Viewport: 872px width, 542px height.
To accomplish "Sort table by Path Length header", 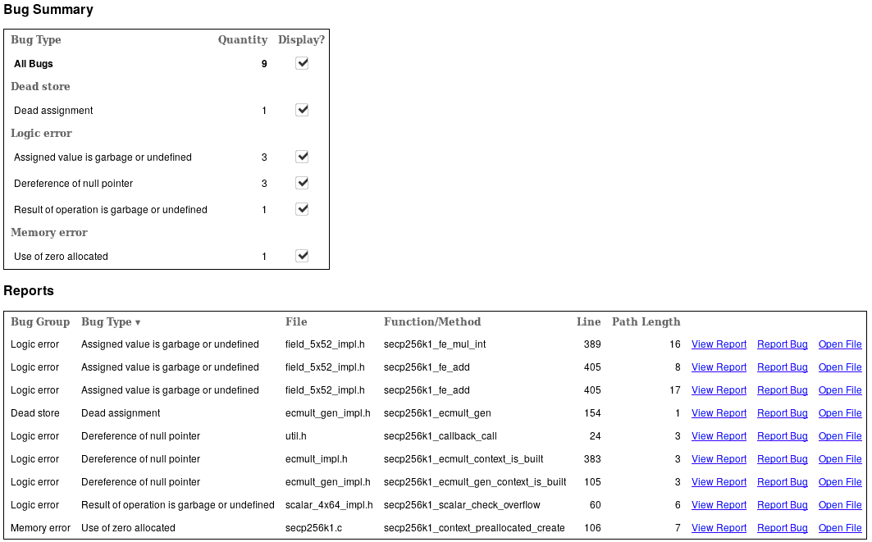I will click(x=646, y=322).
